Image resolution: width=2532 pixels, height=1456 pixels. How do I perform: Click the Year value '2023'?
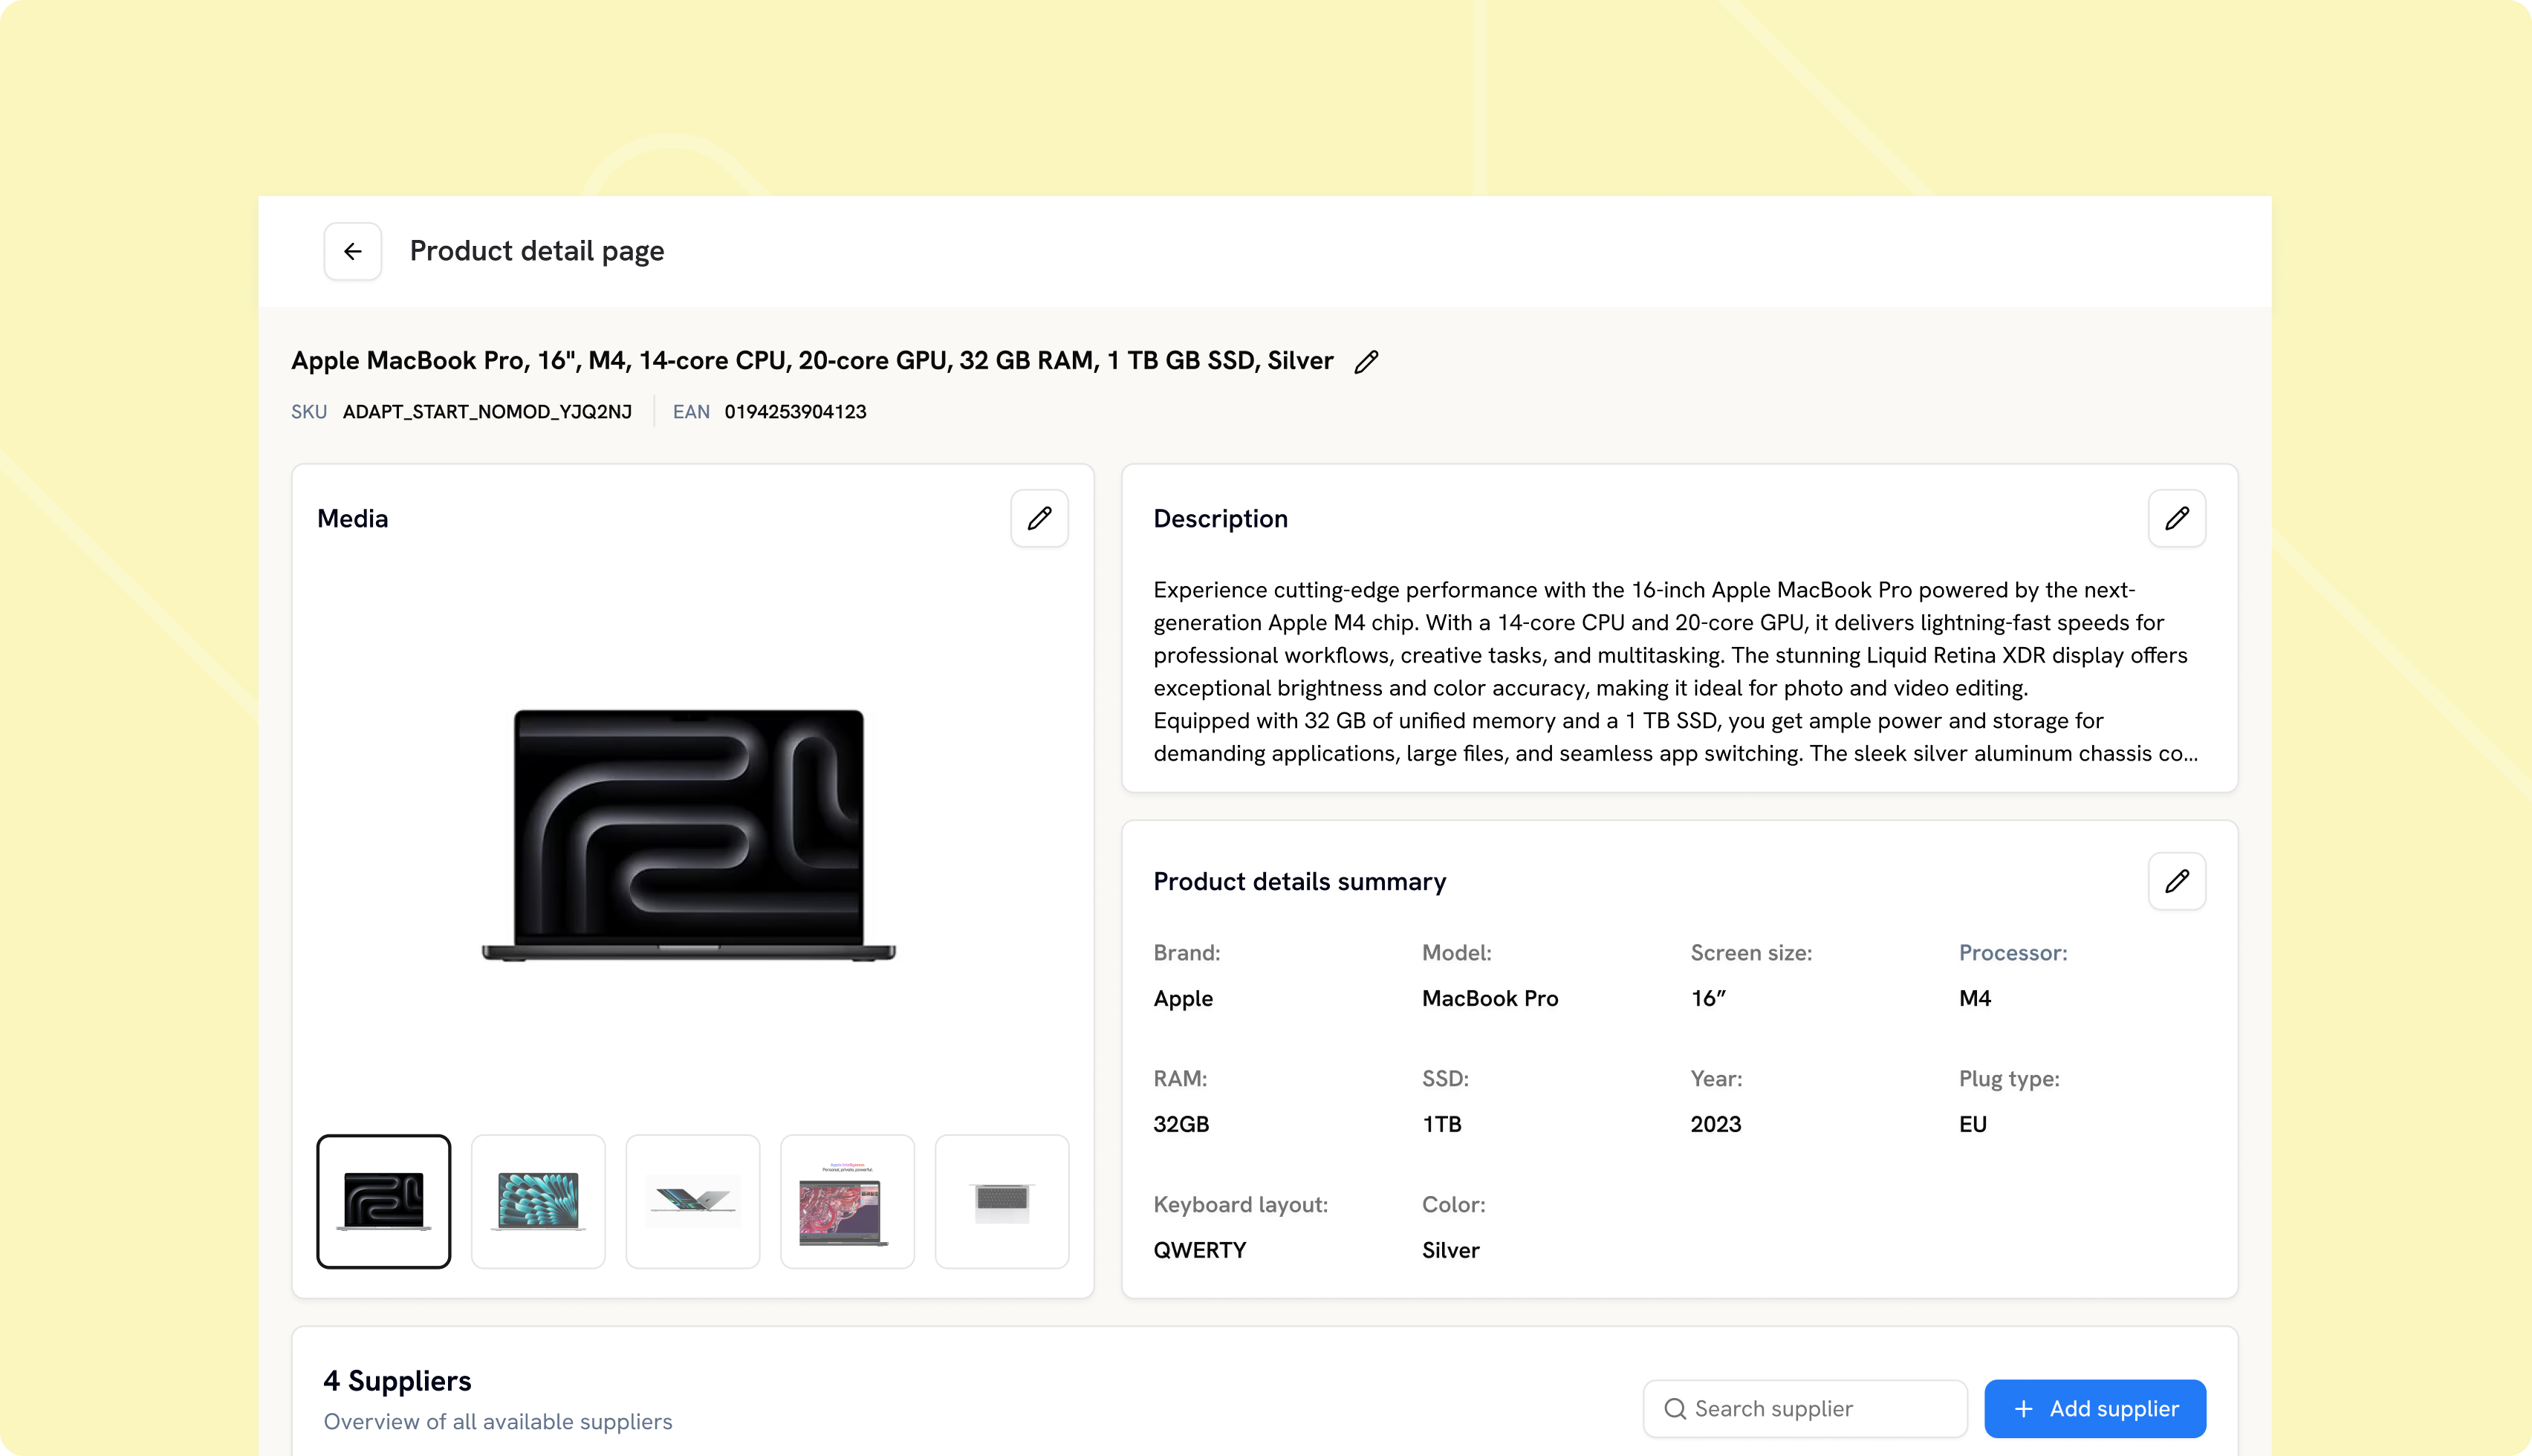tap(1716, 1124)
